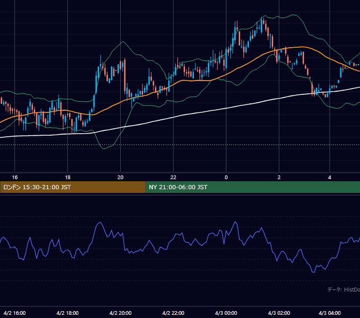This screenshot has height=318, width=360.
Task: Click the '20' hour label on price chart axis
Action: pyautogui.click(x=120, y=178)
